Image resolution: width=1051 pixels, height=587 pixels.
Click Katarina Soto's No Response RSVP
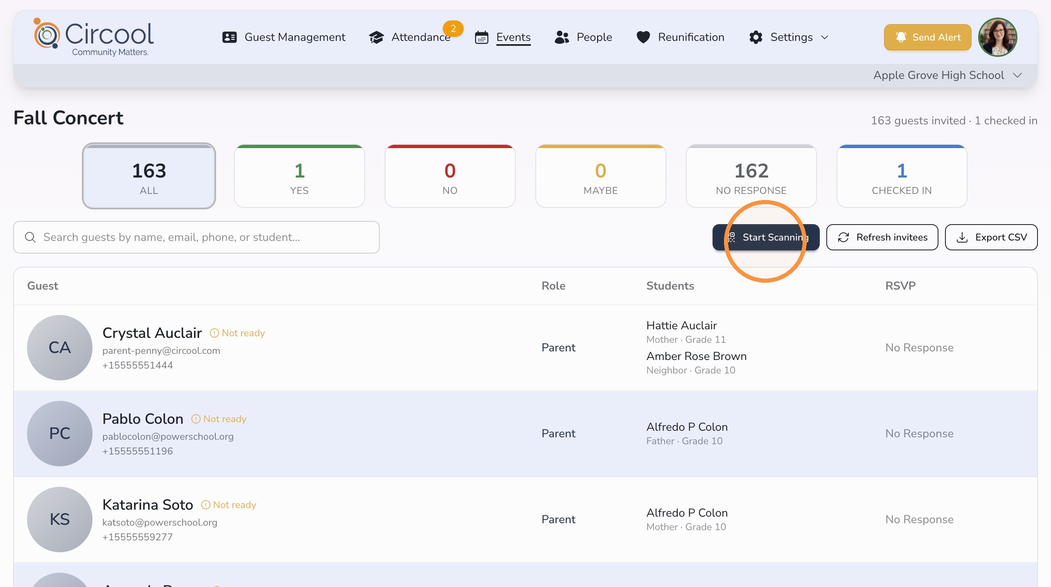click(919, 520)
